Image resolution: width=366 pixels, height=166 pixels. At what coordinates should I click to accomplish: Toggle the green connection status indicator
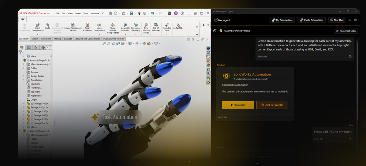click(215, 31)
